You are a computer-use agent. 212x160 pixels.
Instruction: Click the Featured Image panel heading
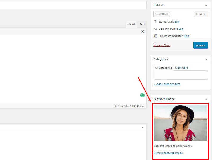tap(164, 99)
